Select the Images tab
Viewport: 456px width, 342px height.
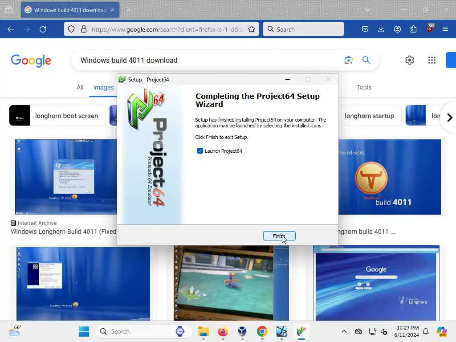(x=103, y=87)
